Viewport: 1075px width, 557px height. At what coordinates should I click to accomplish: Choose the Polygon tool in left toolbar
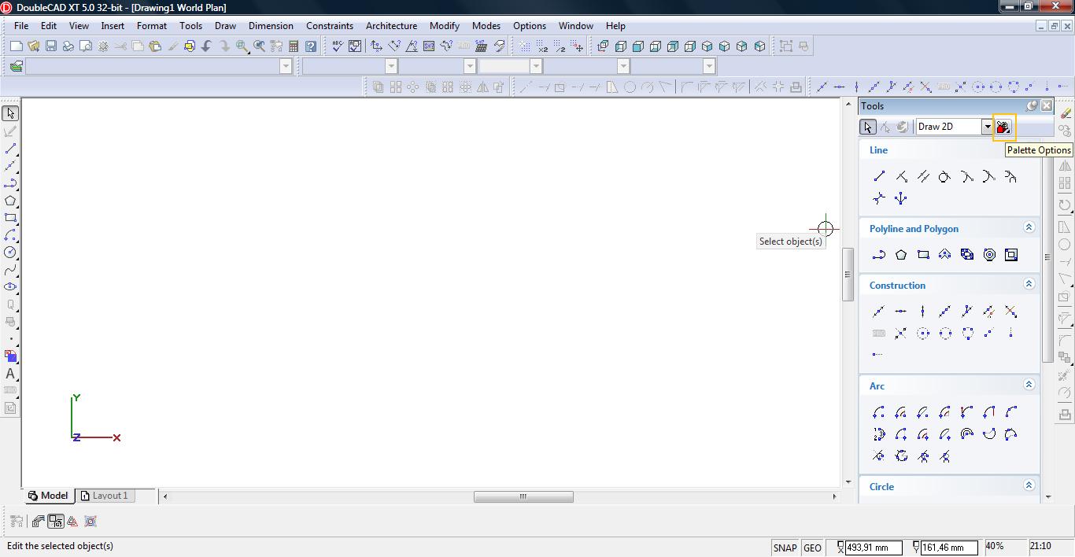click(x=10, y=201)
